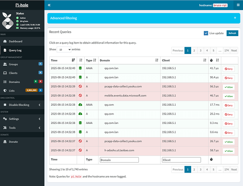Sort the table by Type column
243x186 pixels.
(x=91, y=60)
